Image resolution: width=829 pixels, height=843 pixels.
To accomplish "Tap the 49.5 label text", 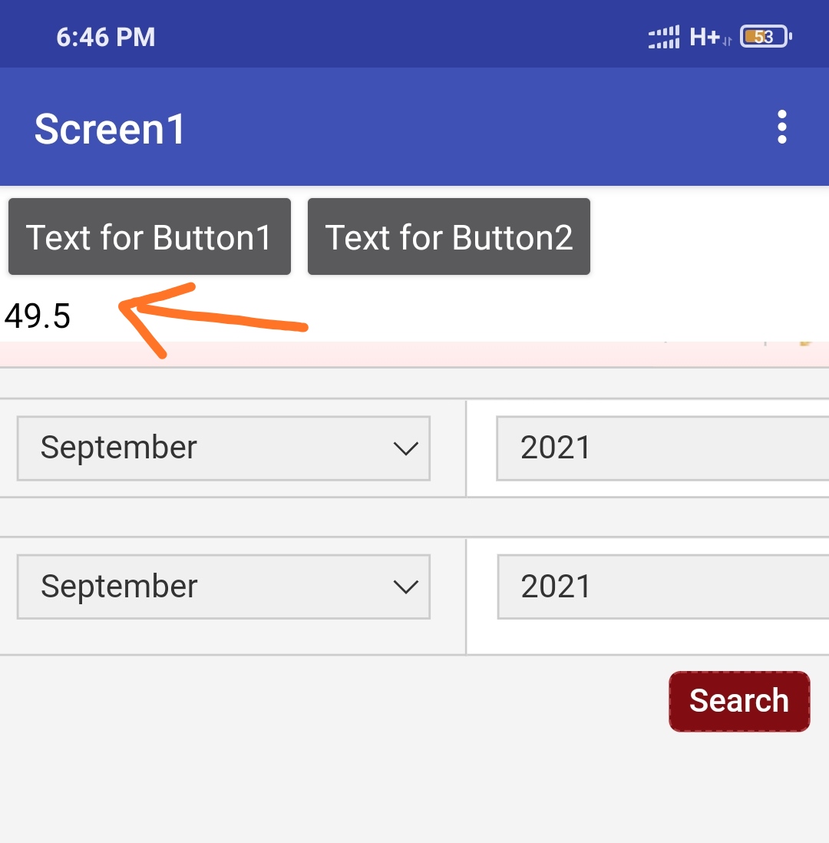I will [38, 316].
